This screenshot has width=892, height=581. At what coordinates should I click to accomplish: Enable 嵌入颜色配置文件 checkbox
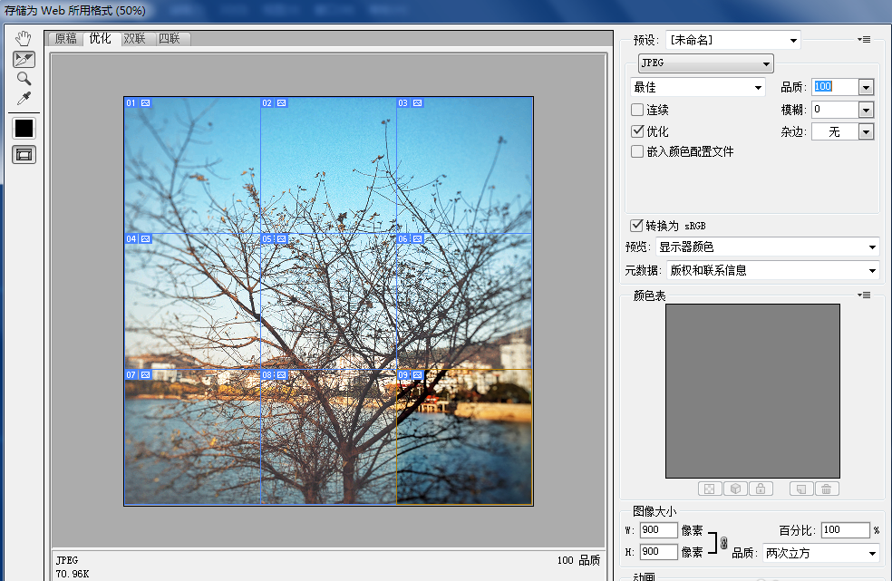coord(637,151)
